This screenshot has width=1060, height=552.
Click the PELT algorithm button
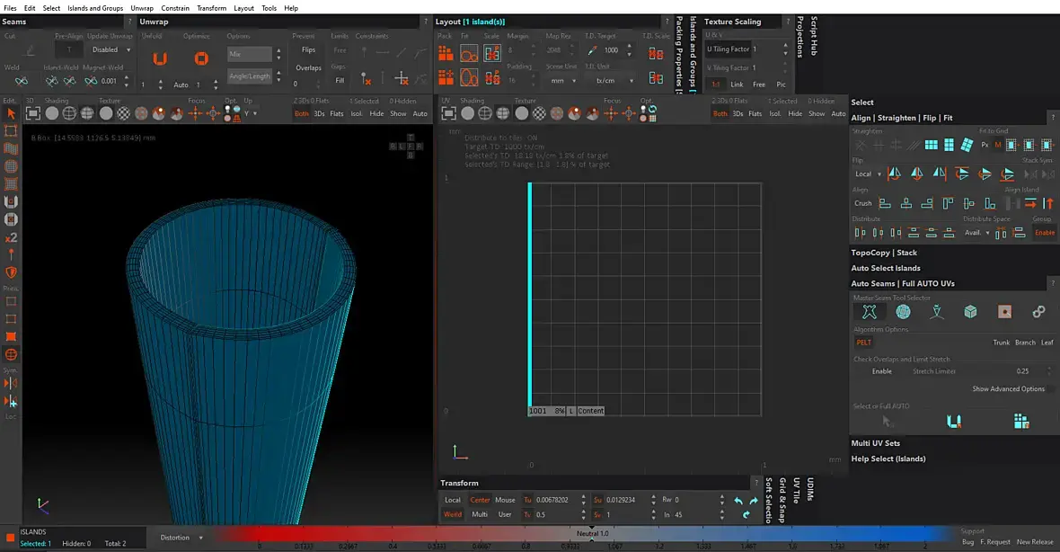(x=863, y=343)
